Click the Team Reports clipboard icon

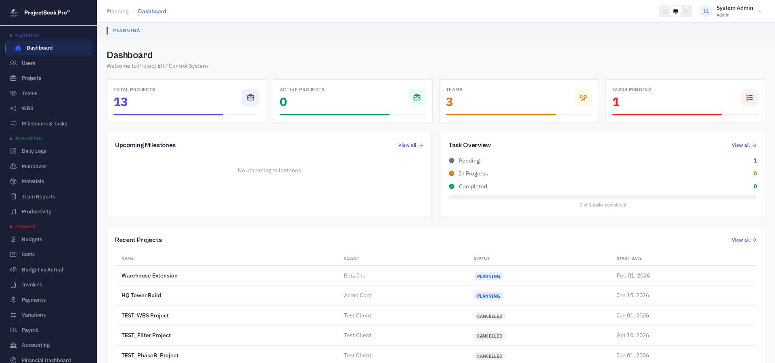[13, 196]
